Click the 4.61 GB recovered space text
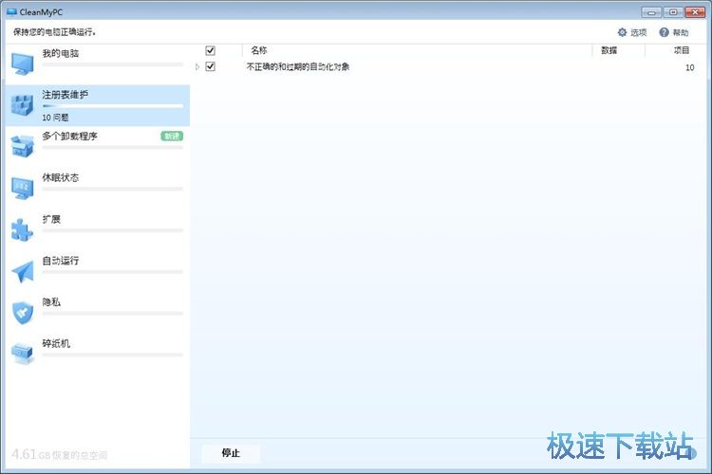This screenshot has width=712, height=474. [x=59, y=454]
